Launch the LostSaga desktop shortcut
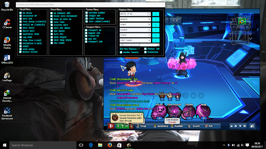 click(x=7, y=77)
